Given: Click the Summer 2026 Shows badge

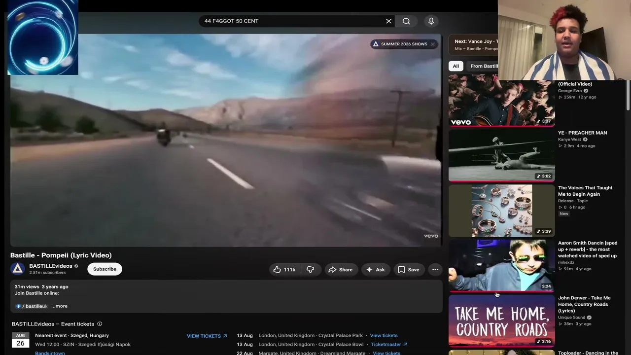Looking at the screenshot, I should point(400,44).
